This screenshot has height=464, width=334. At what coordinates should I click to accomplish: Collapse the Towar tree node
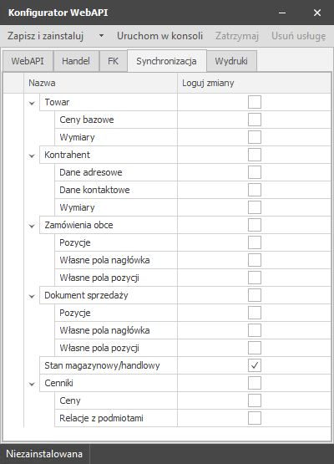[32, 103]
